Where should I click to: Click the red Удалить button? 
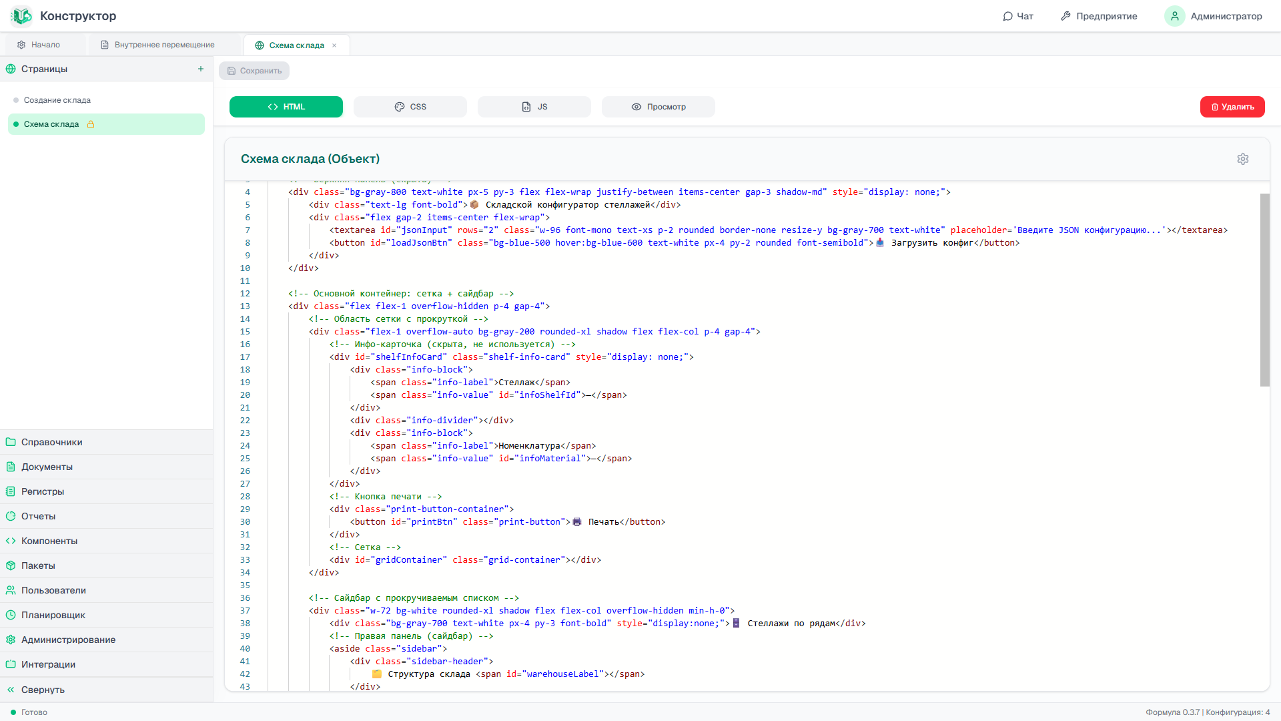pyautogui.click(x=1232, y=107)
